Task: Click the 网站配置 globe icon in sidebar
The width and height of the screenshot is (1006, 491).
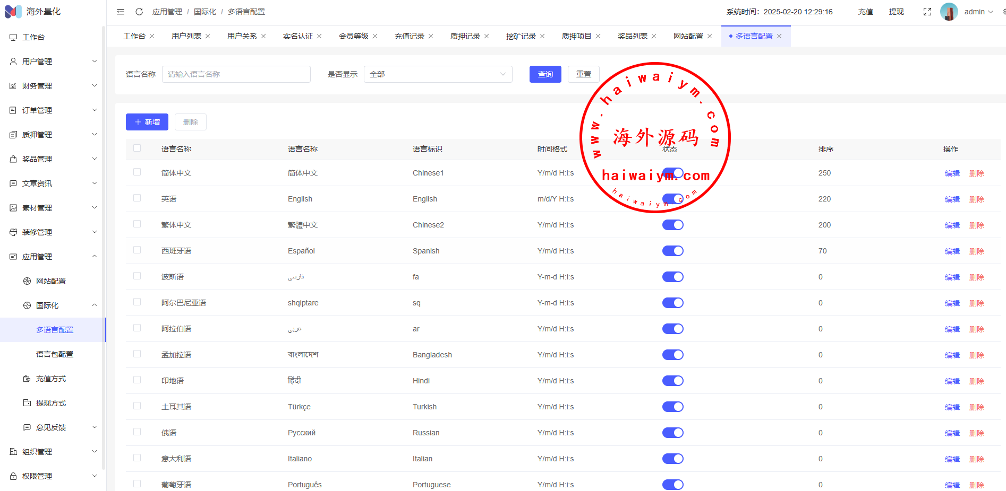Action: pyautogui.click(x=27, y=281)
